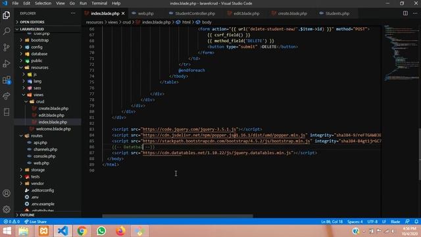The image size is (421, 237).
Task: Open WhatsApp from the taskbar
Action: click(x=101, y=231)
